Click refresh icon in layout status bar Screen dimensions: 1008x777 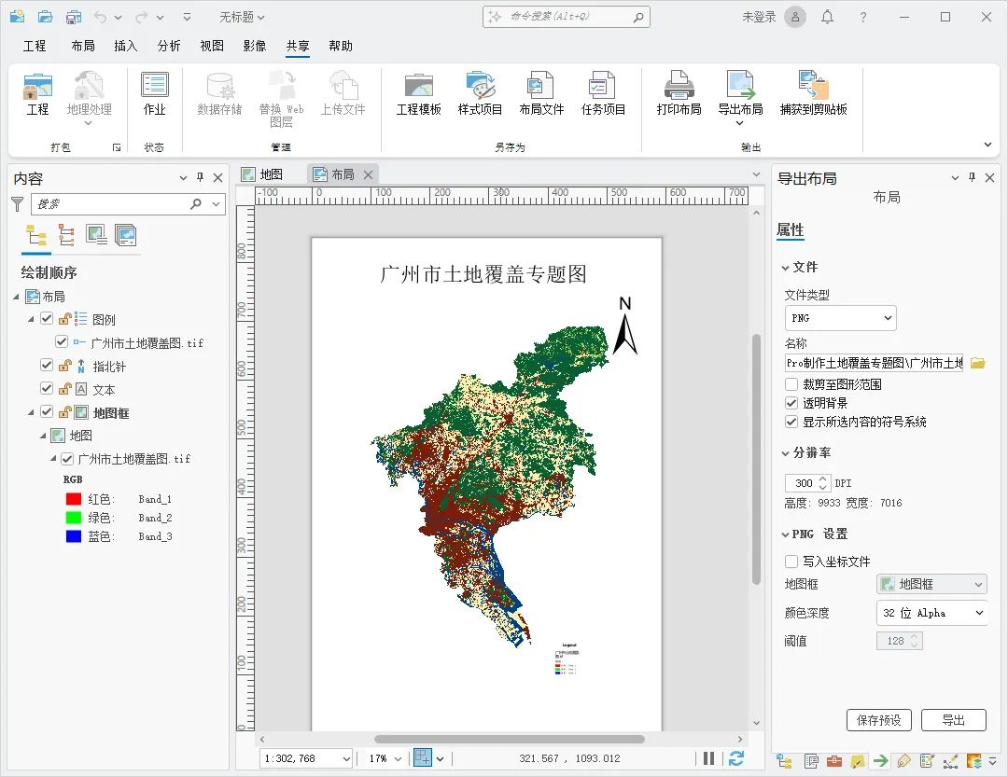tap(736, 758)
